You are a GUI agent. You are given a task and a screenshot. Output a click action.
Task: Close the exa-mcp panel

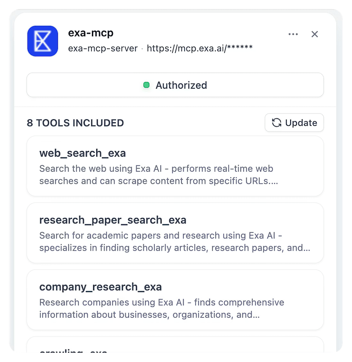point(315,34)
